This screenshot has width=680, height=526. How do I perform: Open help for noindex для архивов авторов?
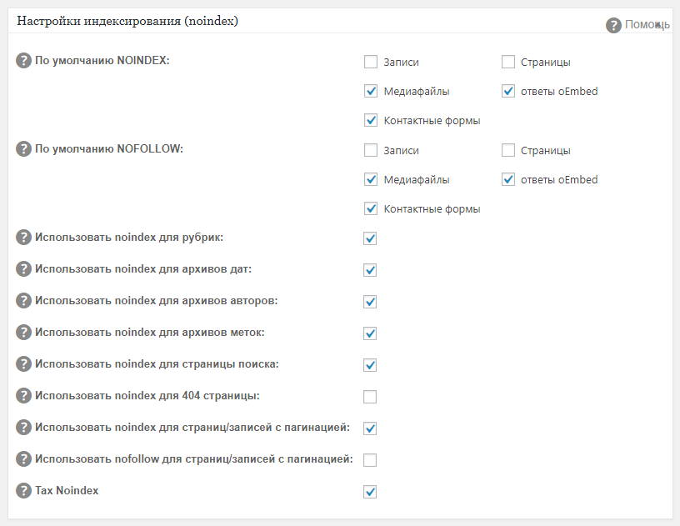(24, 301)
